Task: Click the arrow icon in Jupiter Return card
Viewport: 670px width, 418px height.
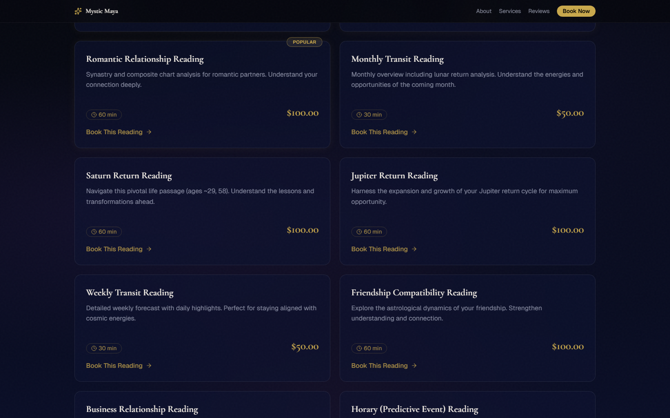Action: click(414, 249)
